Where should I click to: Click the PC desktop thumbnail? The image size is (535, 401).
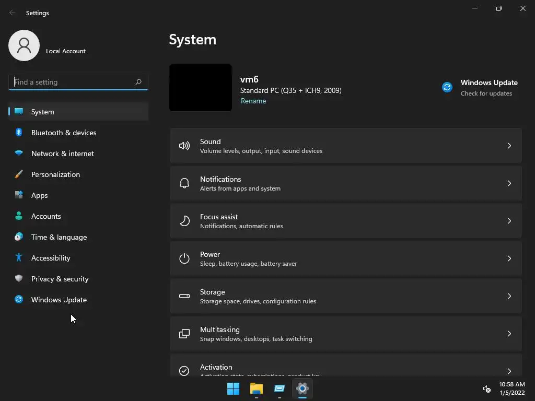coord(201,88)
